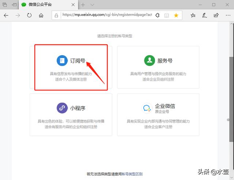Click the green 服务号 icon
The height and width of the screenshot is (180, 234).
(x=150, y=61)
